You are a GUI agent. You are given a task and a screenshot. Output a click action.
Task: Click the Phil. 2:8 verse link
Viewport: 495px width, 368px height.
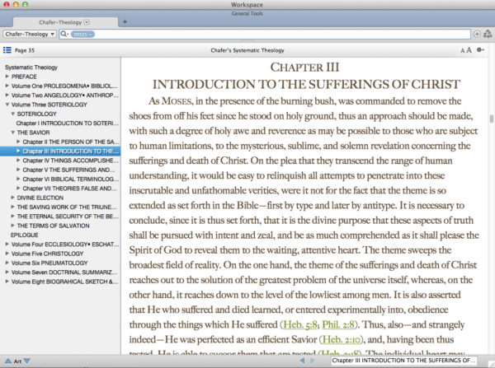338,324
